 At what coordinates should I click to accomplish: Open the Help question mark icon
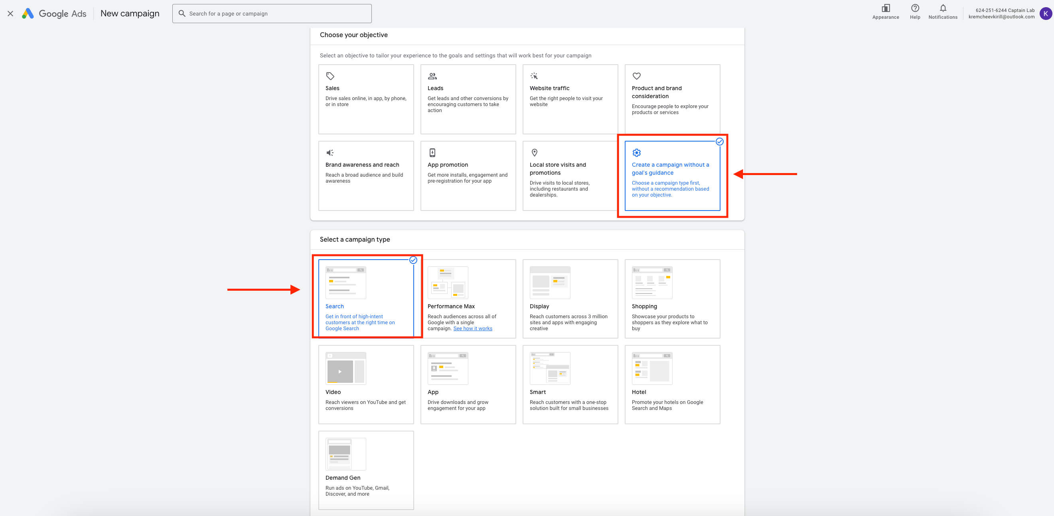coord(915,9)
